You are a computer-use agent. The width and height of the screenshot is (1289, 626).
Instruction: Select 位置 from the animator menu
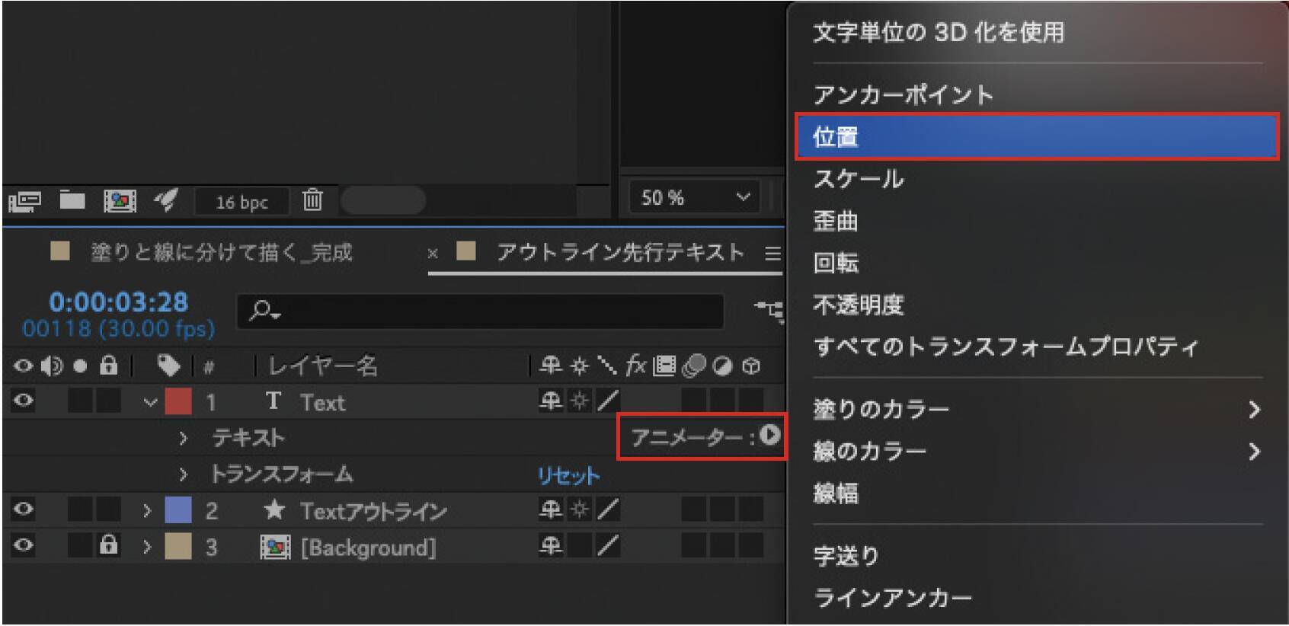[1036, 137]
